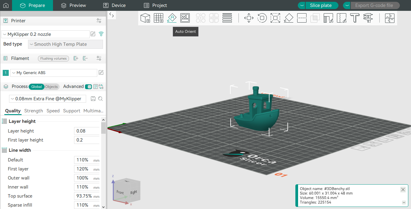The image size is (411, 209).
Task: Open the Flushing volumes dialog
Action: pos(53,58)
